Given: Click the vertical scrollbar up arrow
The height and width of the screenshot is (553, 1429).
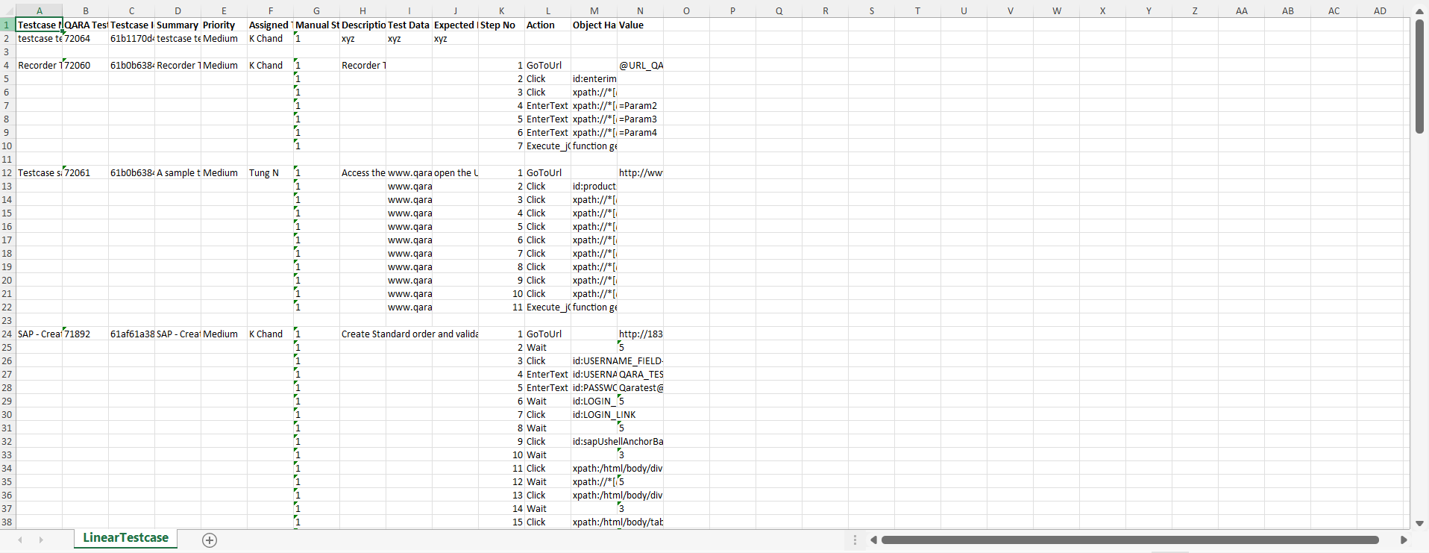Looking at the screenshot, I should point(1419,11).
